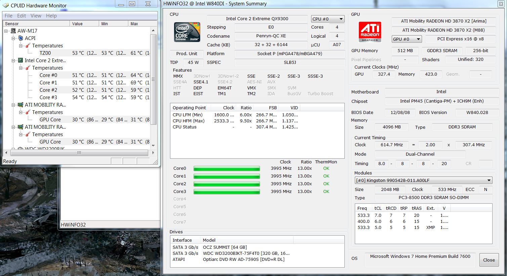The width and height of the screenshot is (507, 276).
Task: Click the OCZ SUMMIT [64 GB] drive entry
Action: (225, 247)
